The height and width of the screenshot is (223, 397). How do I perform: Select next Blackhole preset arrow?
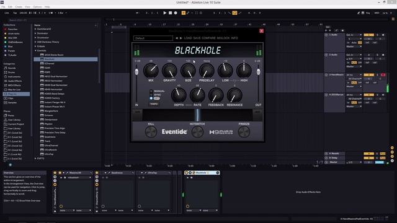(x=181, y=38)
